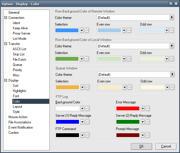The image size is (180, 153).
Task: Open the File Associations settings page
Action: coord(20,122)
